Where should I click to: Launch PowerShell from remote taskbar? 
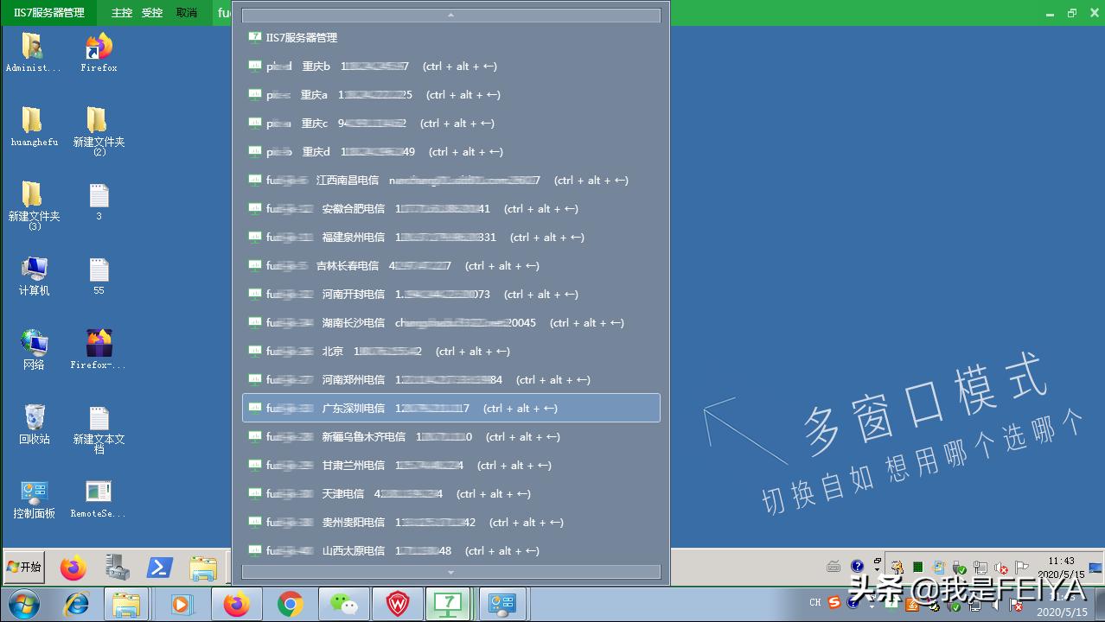pyautogui.click(x=159, y=568)
